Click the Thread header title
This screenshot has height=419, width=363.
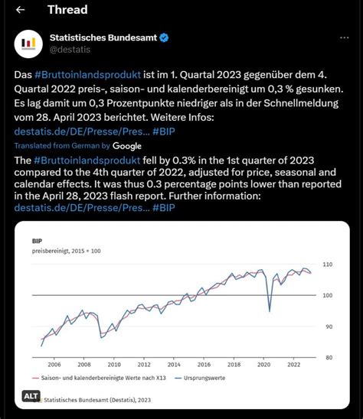pos(67,10)
